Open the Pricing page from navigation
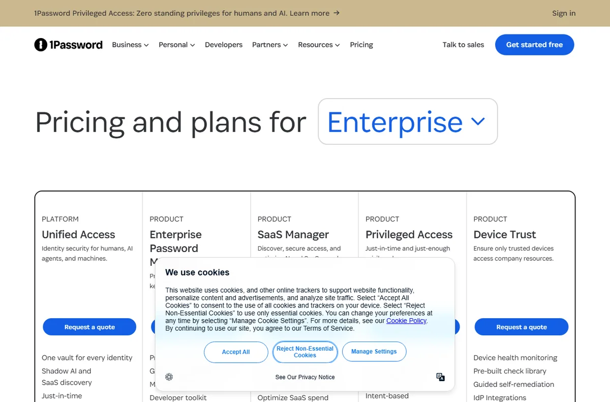Image resolution: width=610 pixels, height=402 pixels. coord(361,45)
